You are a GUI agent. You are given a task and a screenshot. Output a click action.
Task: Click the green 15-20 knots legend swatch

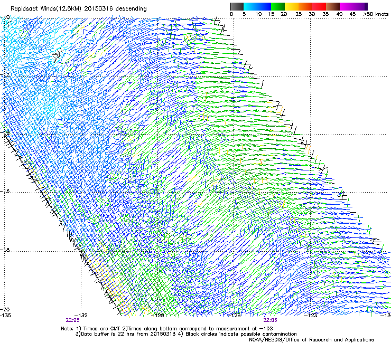click(x=278, y=6)
